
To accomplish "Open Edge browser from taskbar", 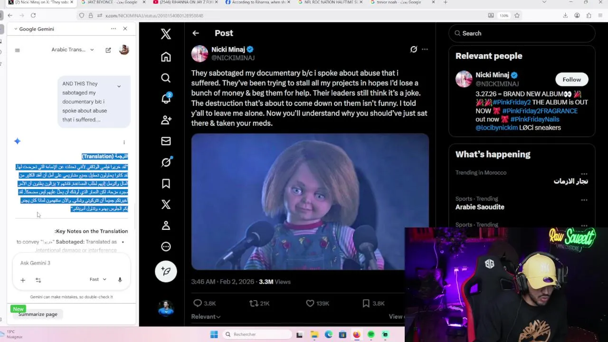I will [328, 334].
